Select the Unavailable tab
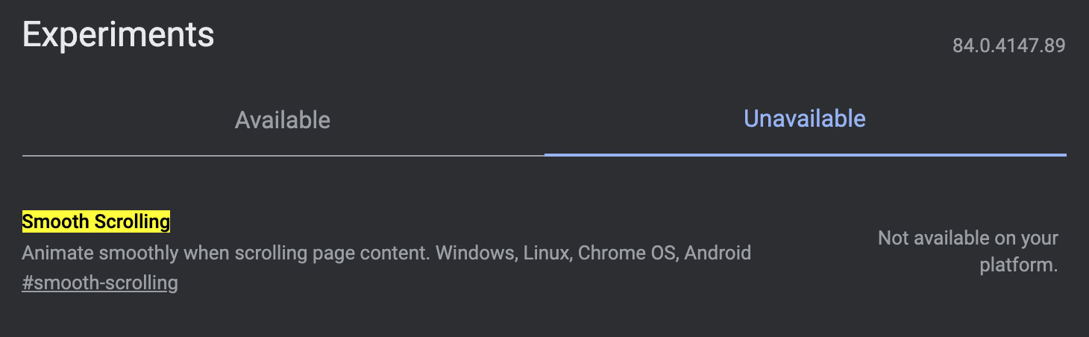 point(805,119)
